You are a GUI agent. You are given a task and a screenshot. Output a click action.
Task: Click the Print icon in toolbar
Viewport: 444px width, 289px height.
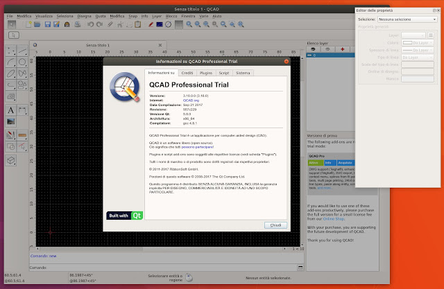[77, 24]
